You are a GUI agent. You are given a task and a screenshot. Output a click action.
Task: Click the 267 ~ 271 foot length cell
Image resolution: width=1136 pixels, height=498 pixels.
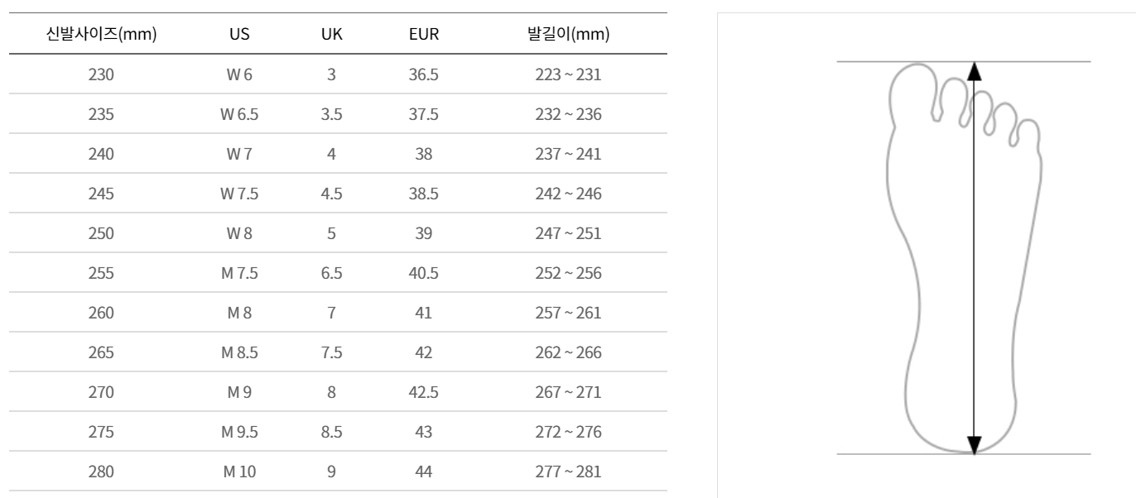pos(567,392)
